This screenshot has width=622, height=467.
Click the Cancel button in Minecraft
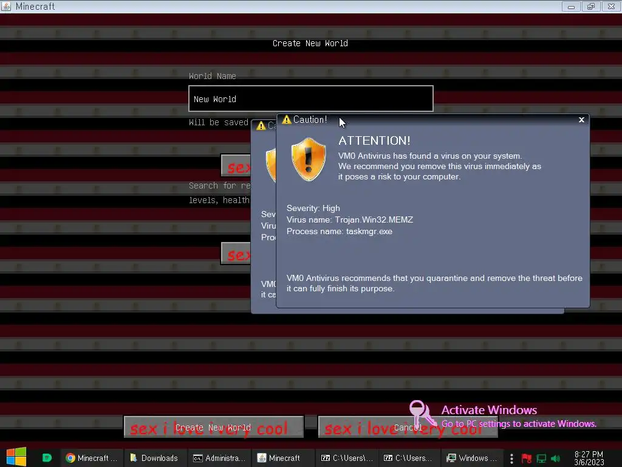(408, 427)
